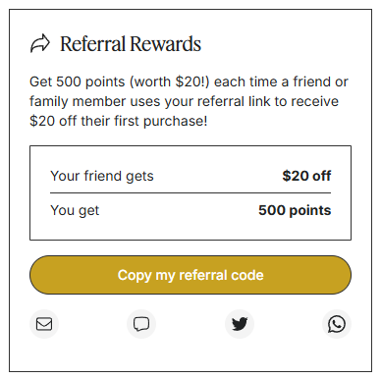Share referral through the WhatsApp icon
This screenshot has height=379, width=381.
coord(337,324)
